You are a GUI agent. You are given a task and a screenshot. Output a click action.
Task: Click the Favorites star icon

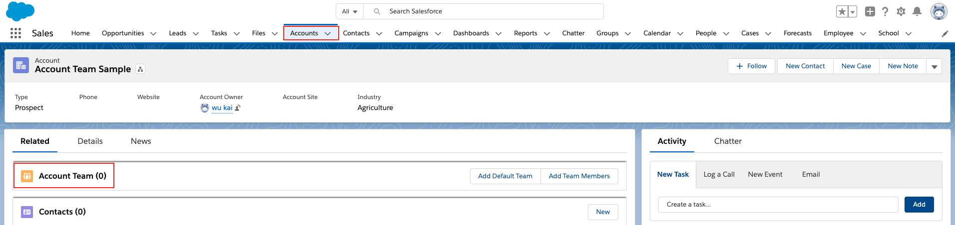[842, 11]
